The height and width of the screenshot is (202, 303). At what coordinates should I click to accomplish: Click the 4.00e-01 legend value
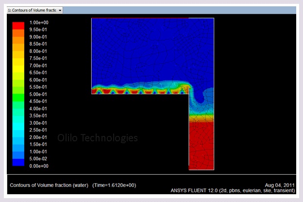pyautogui.click(x=38, y=108)
